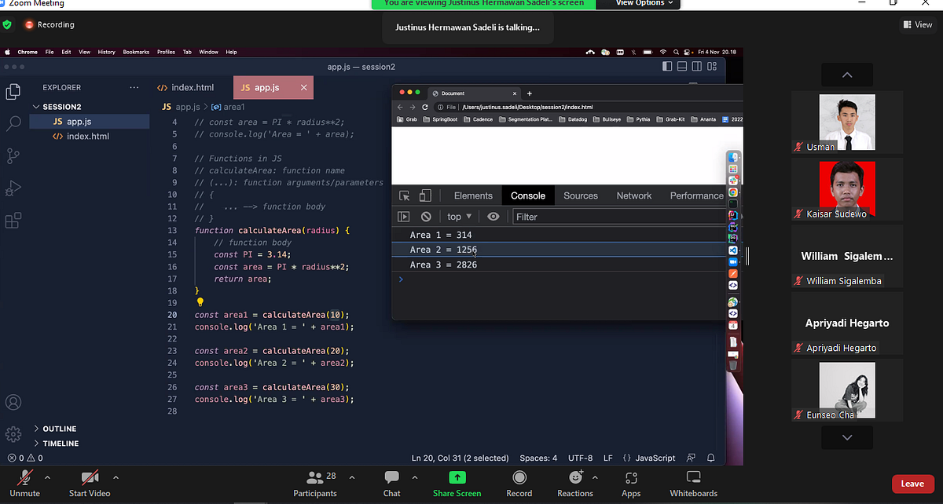The image size is (943, 504).
Task: Toggle the notifications bell in VS Code status bar
Action: [x=710, y=458]
